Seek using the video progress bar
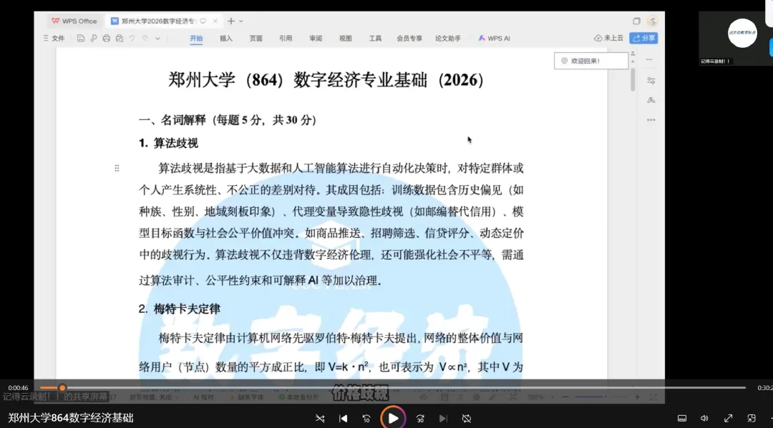773x428 pixels. coord(392,388)
